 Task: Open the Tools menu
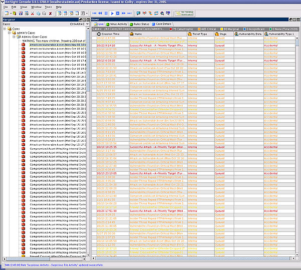click(48, 7)
